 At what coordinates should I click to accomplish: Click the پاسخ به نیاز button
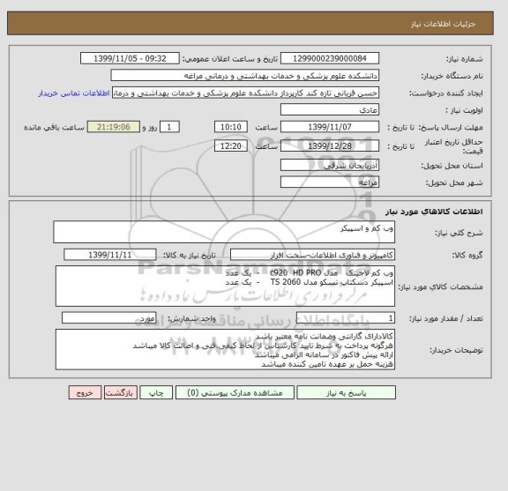[x=346, y=392]
